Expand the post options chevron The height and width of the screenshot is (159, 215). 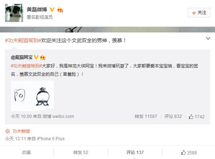point(208,39)
